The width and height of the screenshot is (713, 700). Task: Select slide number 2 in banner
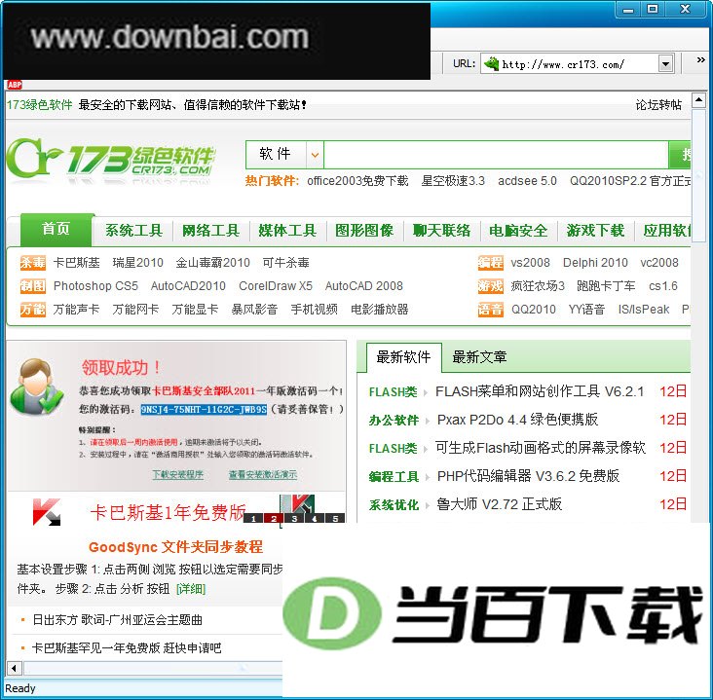tap(275, 519)
